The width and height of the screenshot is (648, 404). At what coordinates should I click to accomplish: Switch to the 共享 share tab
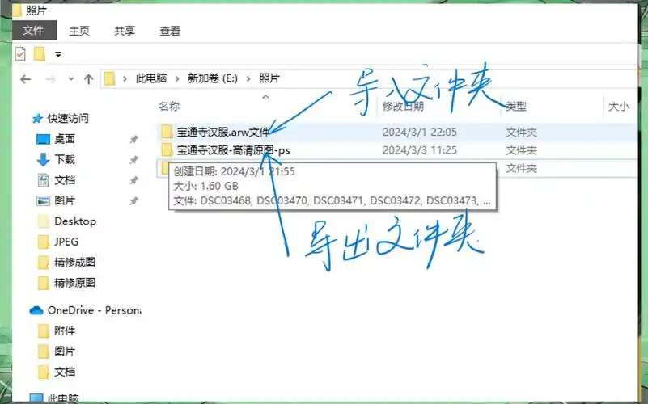coord(125,31)
